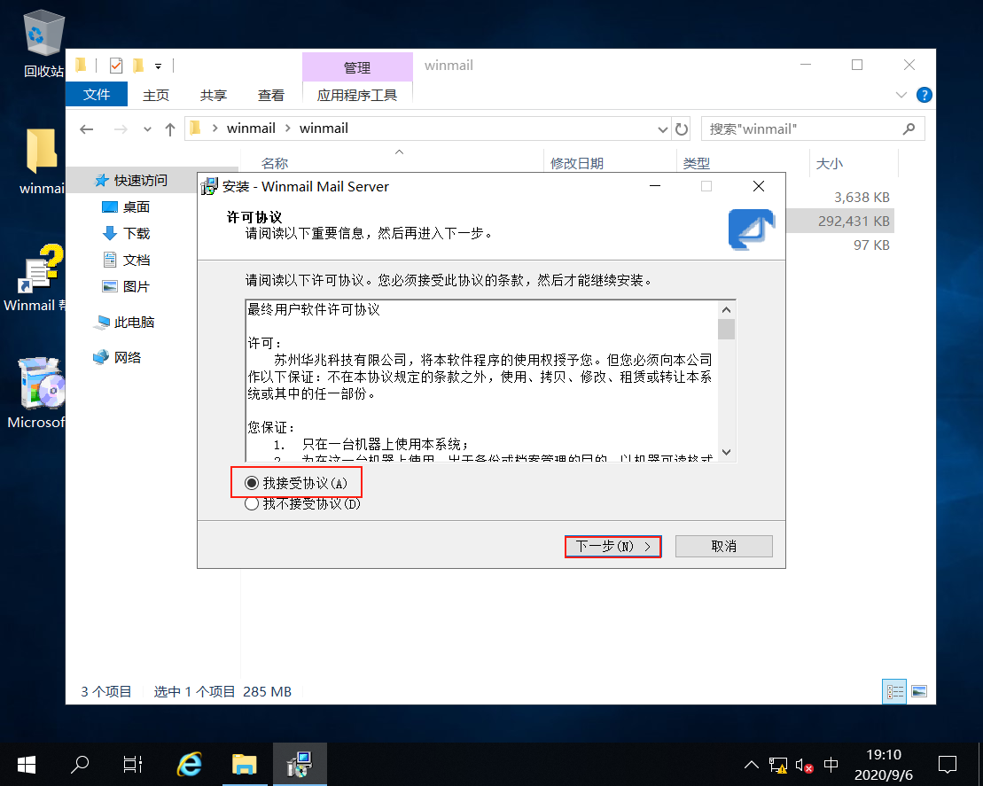This screenshot has height=786, width=983.
Task: Click the search magnifier icon in Explorer
Action: tap(909, 129)
